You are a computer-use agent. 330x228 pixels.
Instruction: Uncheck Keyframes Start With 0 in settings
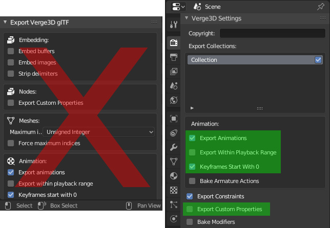tap(192, 167)
